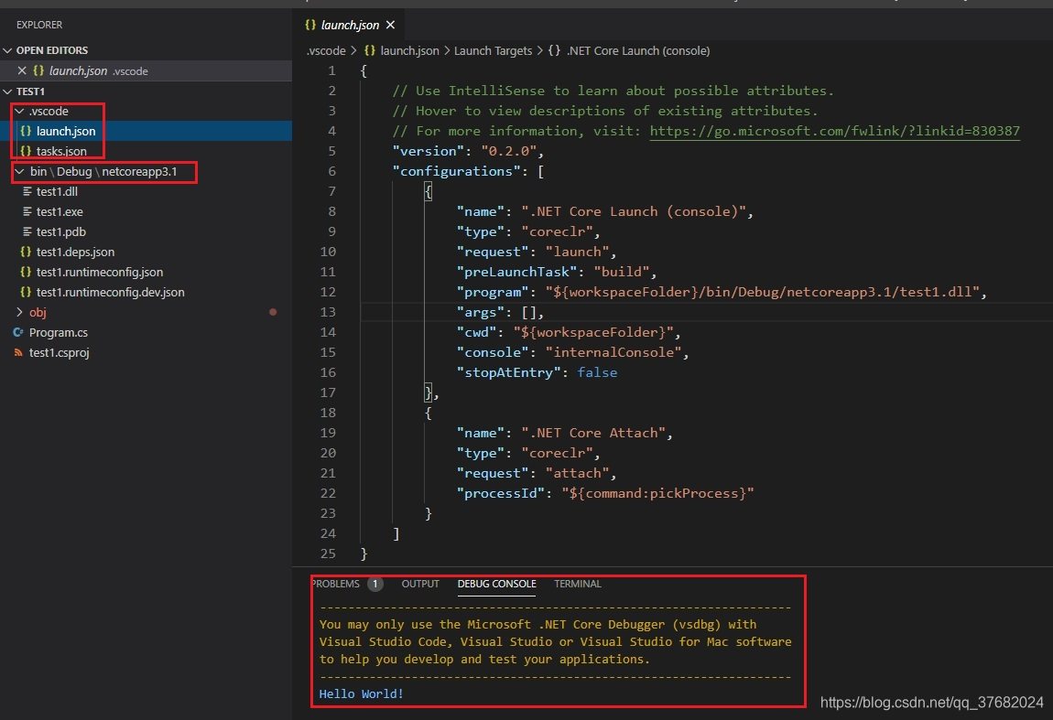Image resolution: width=1053 pixels, height=720 pixels.
Task: Select the DEBUG CONSOLE panel tab
Action: [497, 584]
